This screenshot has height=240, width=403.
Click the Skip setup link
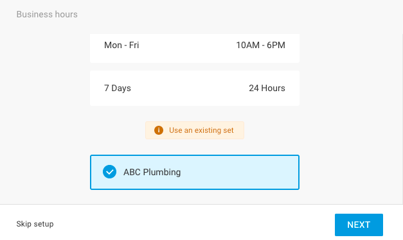click(35, 224)
